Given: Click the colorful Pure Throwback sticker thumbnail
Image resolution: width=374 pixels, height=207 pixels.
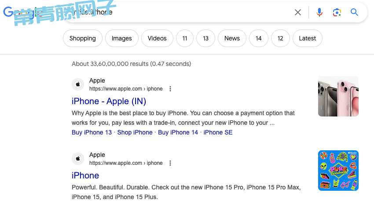Looking at the screenshot, I should 338,171.
